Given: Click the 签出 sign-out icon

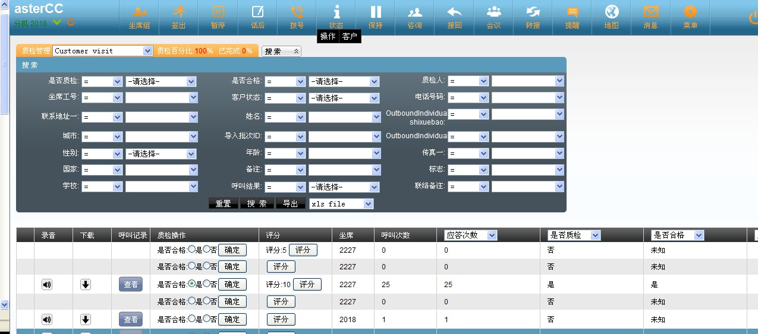Looking at the screenshot, I should pos(178,17).
